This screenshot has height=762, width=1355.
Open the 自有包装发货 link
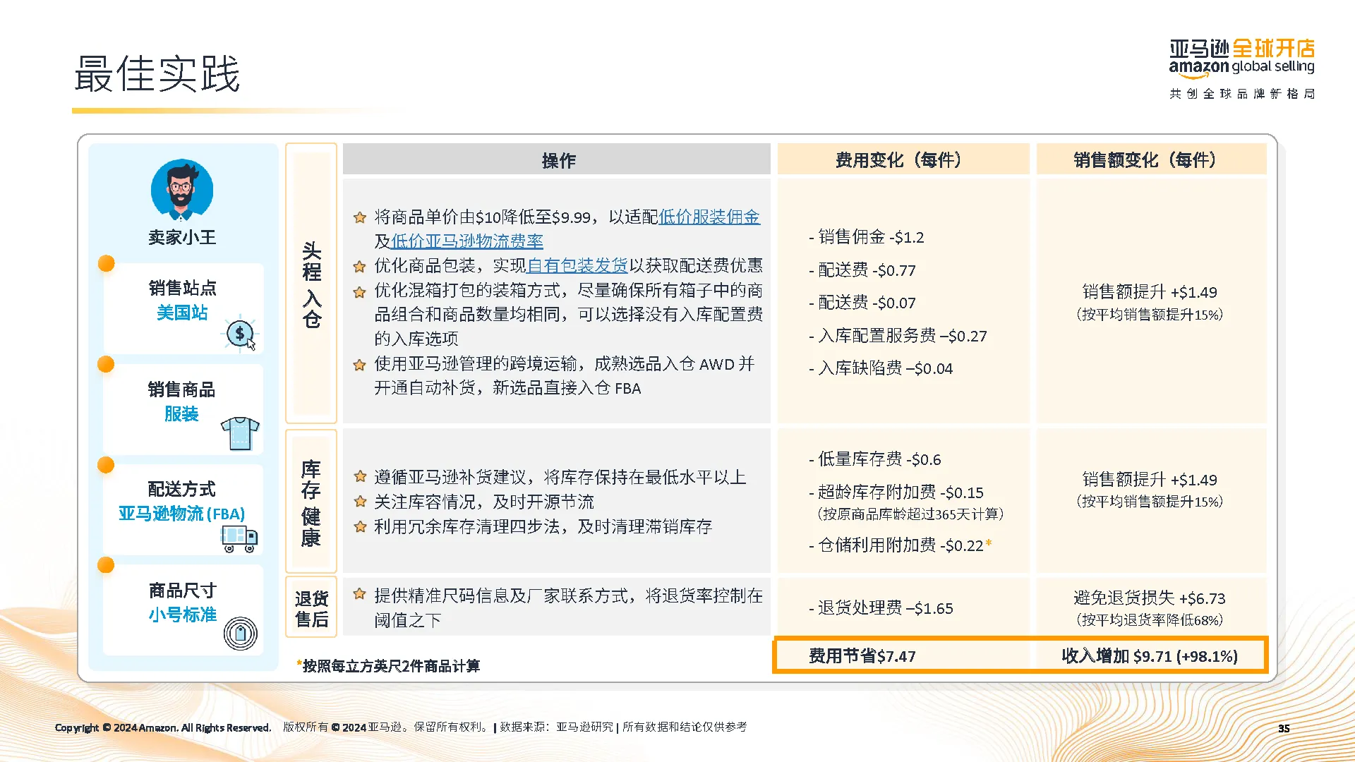tap(577, 265)
